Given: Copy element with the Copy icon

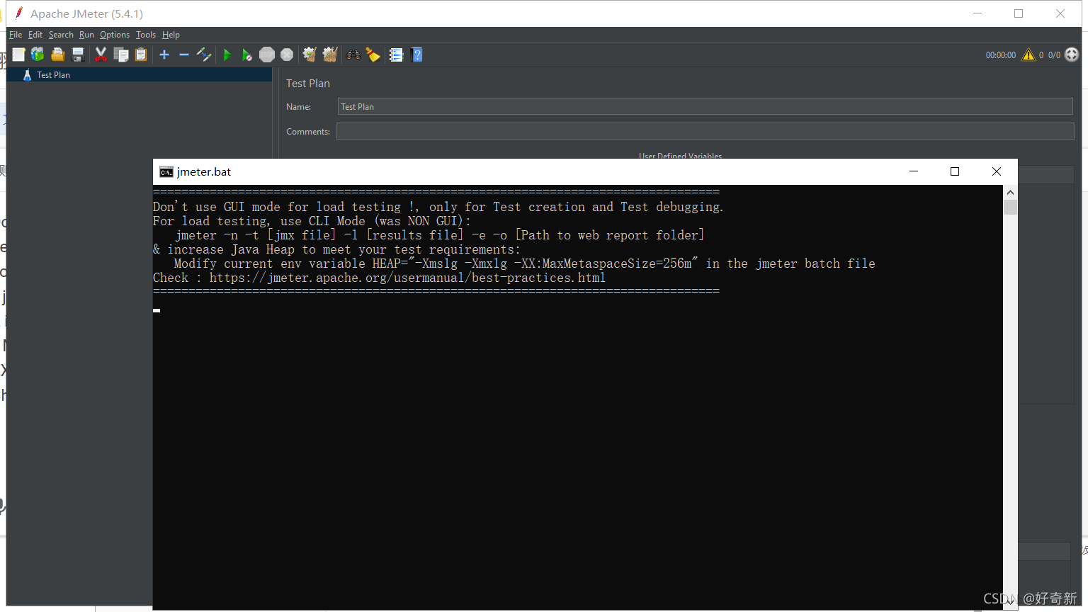Looking at the screenshot, I should [x=121, y=55].
